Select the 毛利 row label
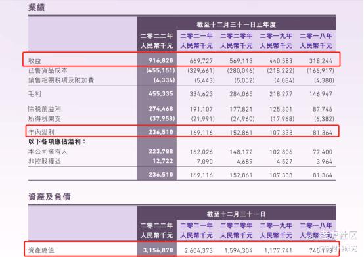This screenshot has height=257, width=364. (x=35, y=94)
